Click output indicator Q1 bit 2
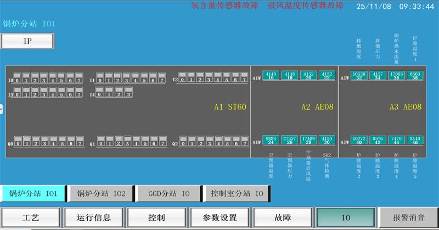439x230 pixels. click(118, 142)
